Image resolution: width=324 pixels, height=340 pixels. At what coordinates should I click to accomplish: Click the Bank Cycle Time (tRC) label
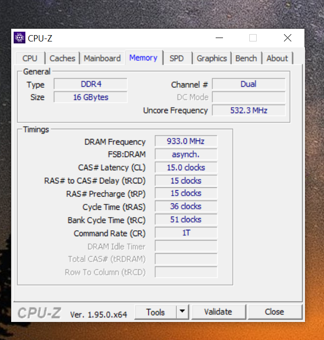[106, 220]
